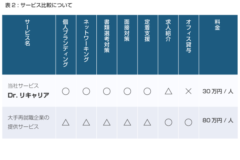Click the cross mark under オフィス貸与
Screen dimensions: 240x160
click(x=188, y=91)
